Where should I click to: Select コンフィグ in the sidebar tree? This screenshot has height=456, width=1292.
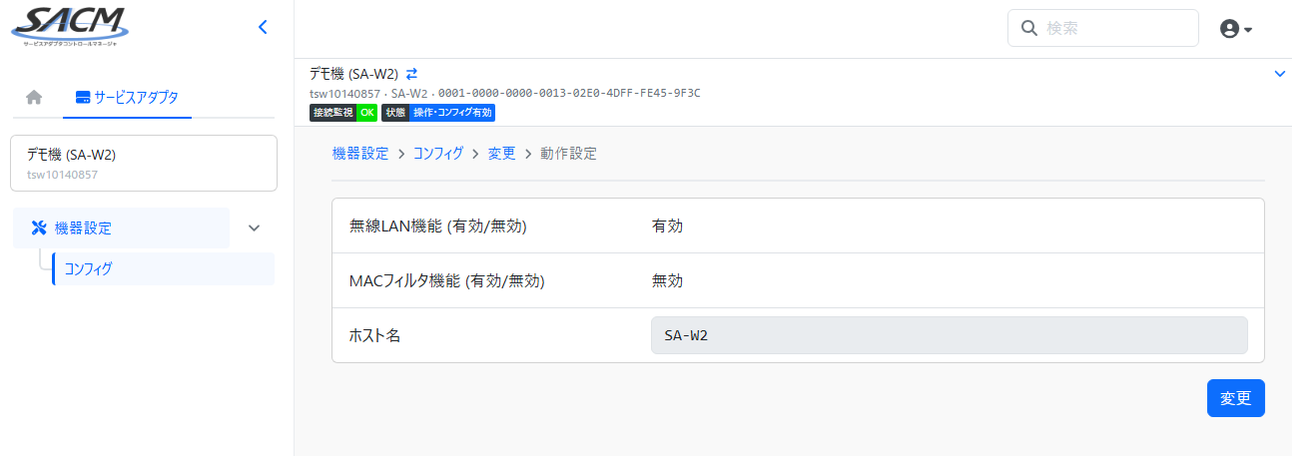[88, 268]
